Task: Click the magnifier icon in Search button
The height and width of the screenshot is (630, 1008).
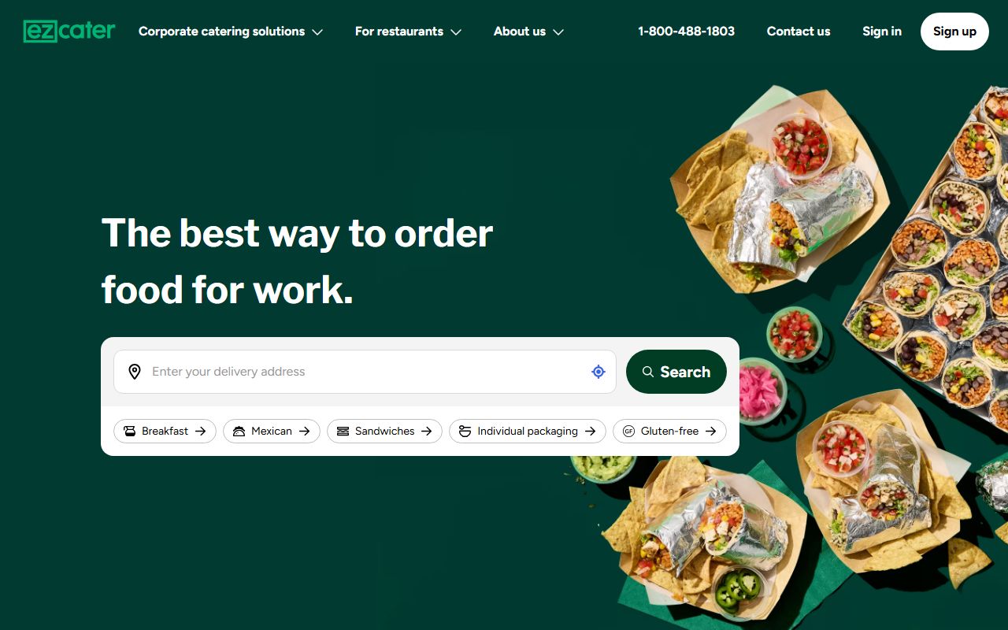Action: pyautogui.click(x=648, y=372)
